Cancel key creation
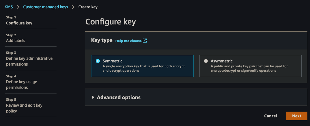The image size is (310, 126). point(270,116)
